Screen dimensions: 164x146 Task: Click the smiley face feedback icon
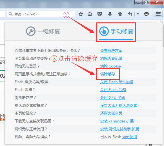(147, 14)
